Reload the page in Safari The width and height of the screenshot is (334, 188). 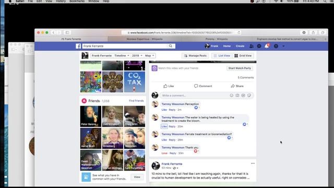tap(239, 32)
